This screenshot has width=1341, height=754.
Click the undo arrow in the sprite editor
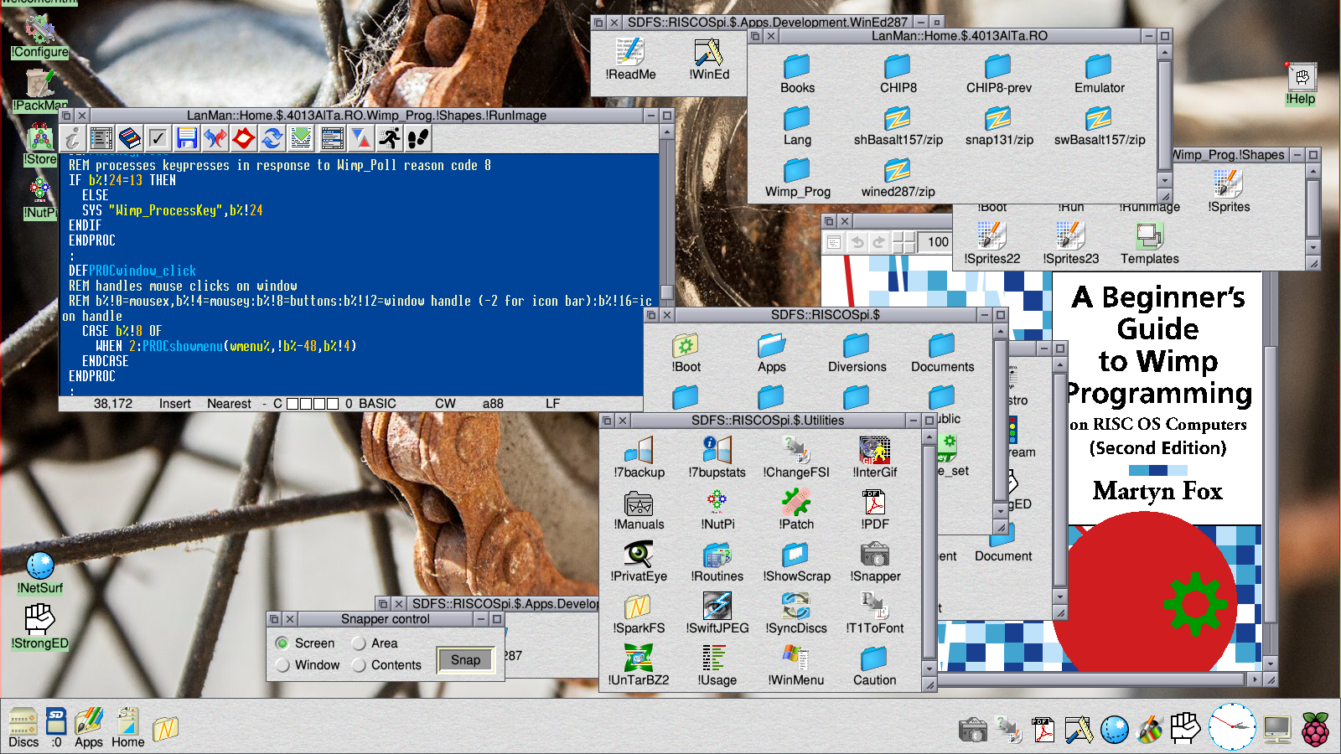coord(857,242)
